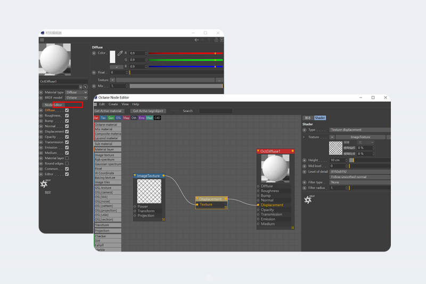426x284 pixels.
Task: Enable the Material layer checkbox
Action: 67,158
